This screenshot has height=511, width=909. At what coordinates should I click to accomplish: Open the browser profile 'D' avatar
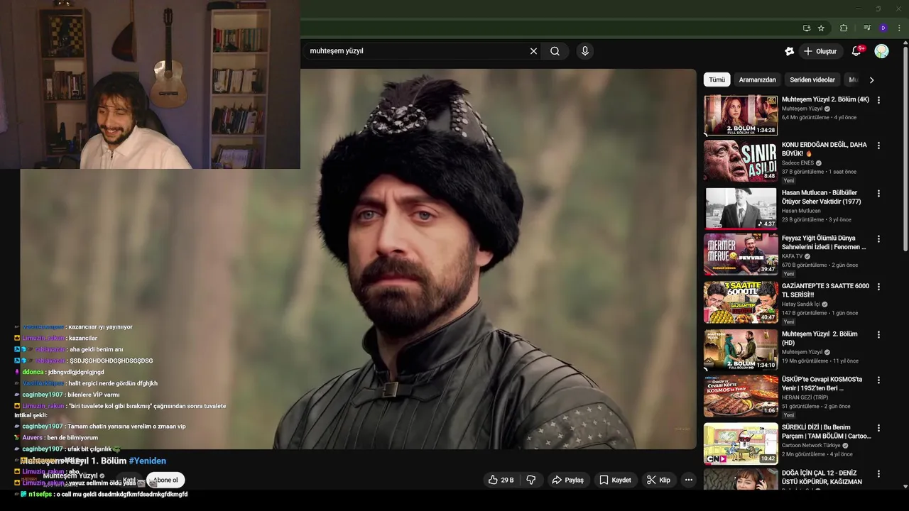[883, 28]
